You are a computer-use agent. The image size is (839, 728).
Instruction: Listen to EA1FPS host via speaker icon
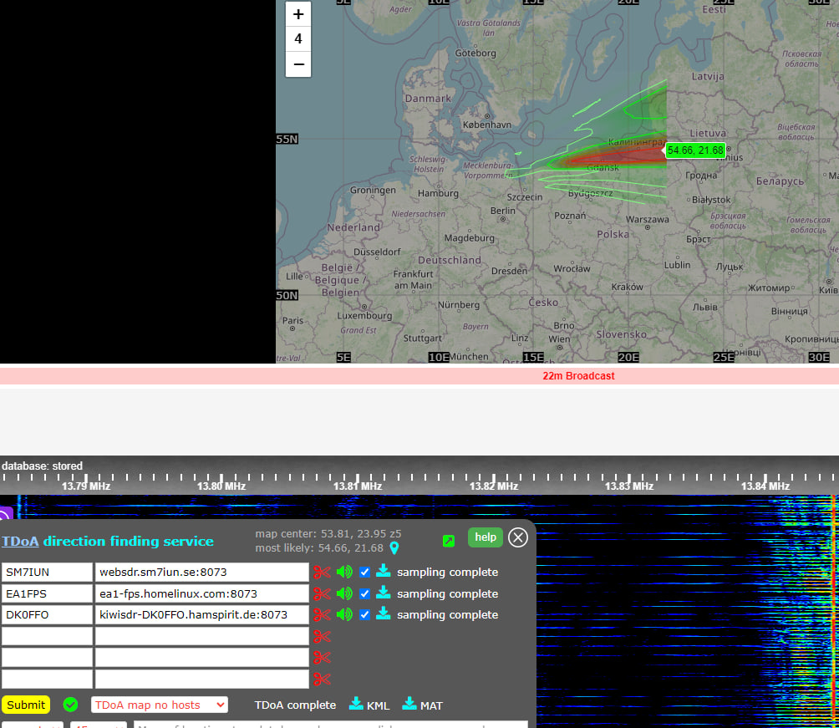point(344,593)
